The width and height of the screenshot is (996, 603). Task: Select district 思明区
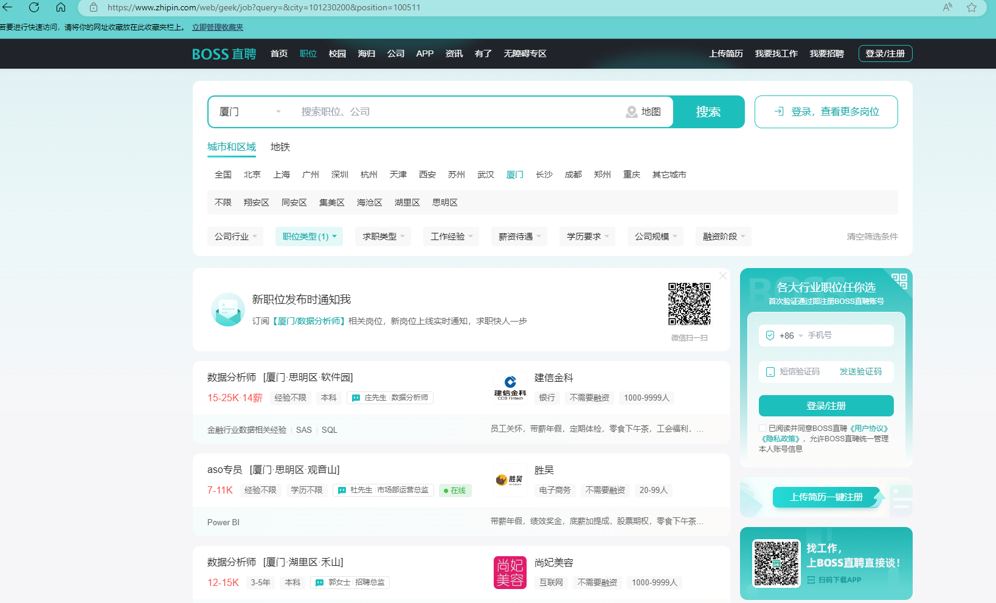point(445,202)
